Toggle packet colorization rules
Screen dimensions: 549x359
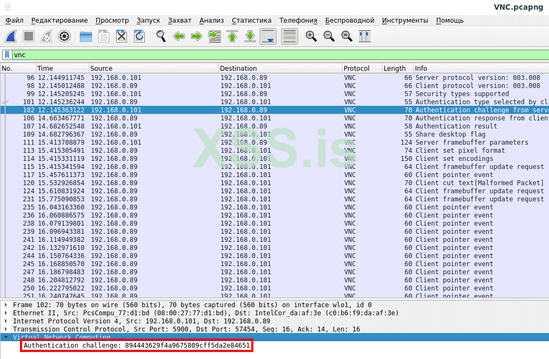pyautogui.click(x=290, y=37)
